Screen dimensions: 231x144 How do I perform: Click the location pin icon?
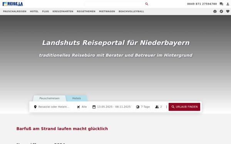pos(35,107)
